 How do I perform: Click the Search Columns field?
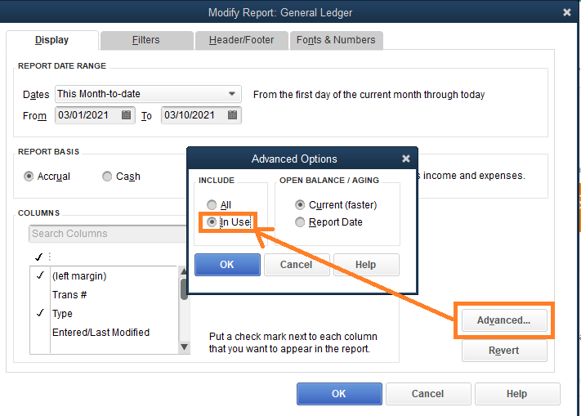click(107, 234)
